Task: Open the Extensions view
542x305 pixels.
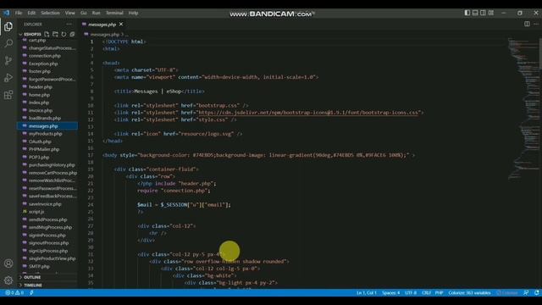Action: pos(8,95)
